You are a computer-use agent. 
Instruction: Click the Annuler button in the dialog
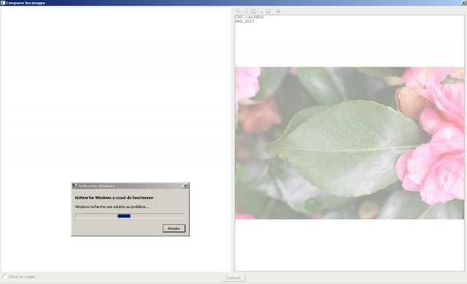174,229
